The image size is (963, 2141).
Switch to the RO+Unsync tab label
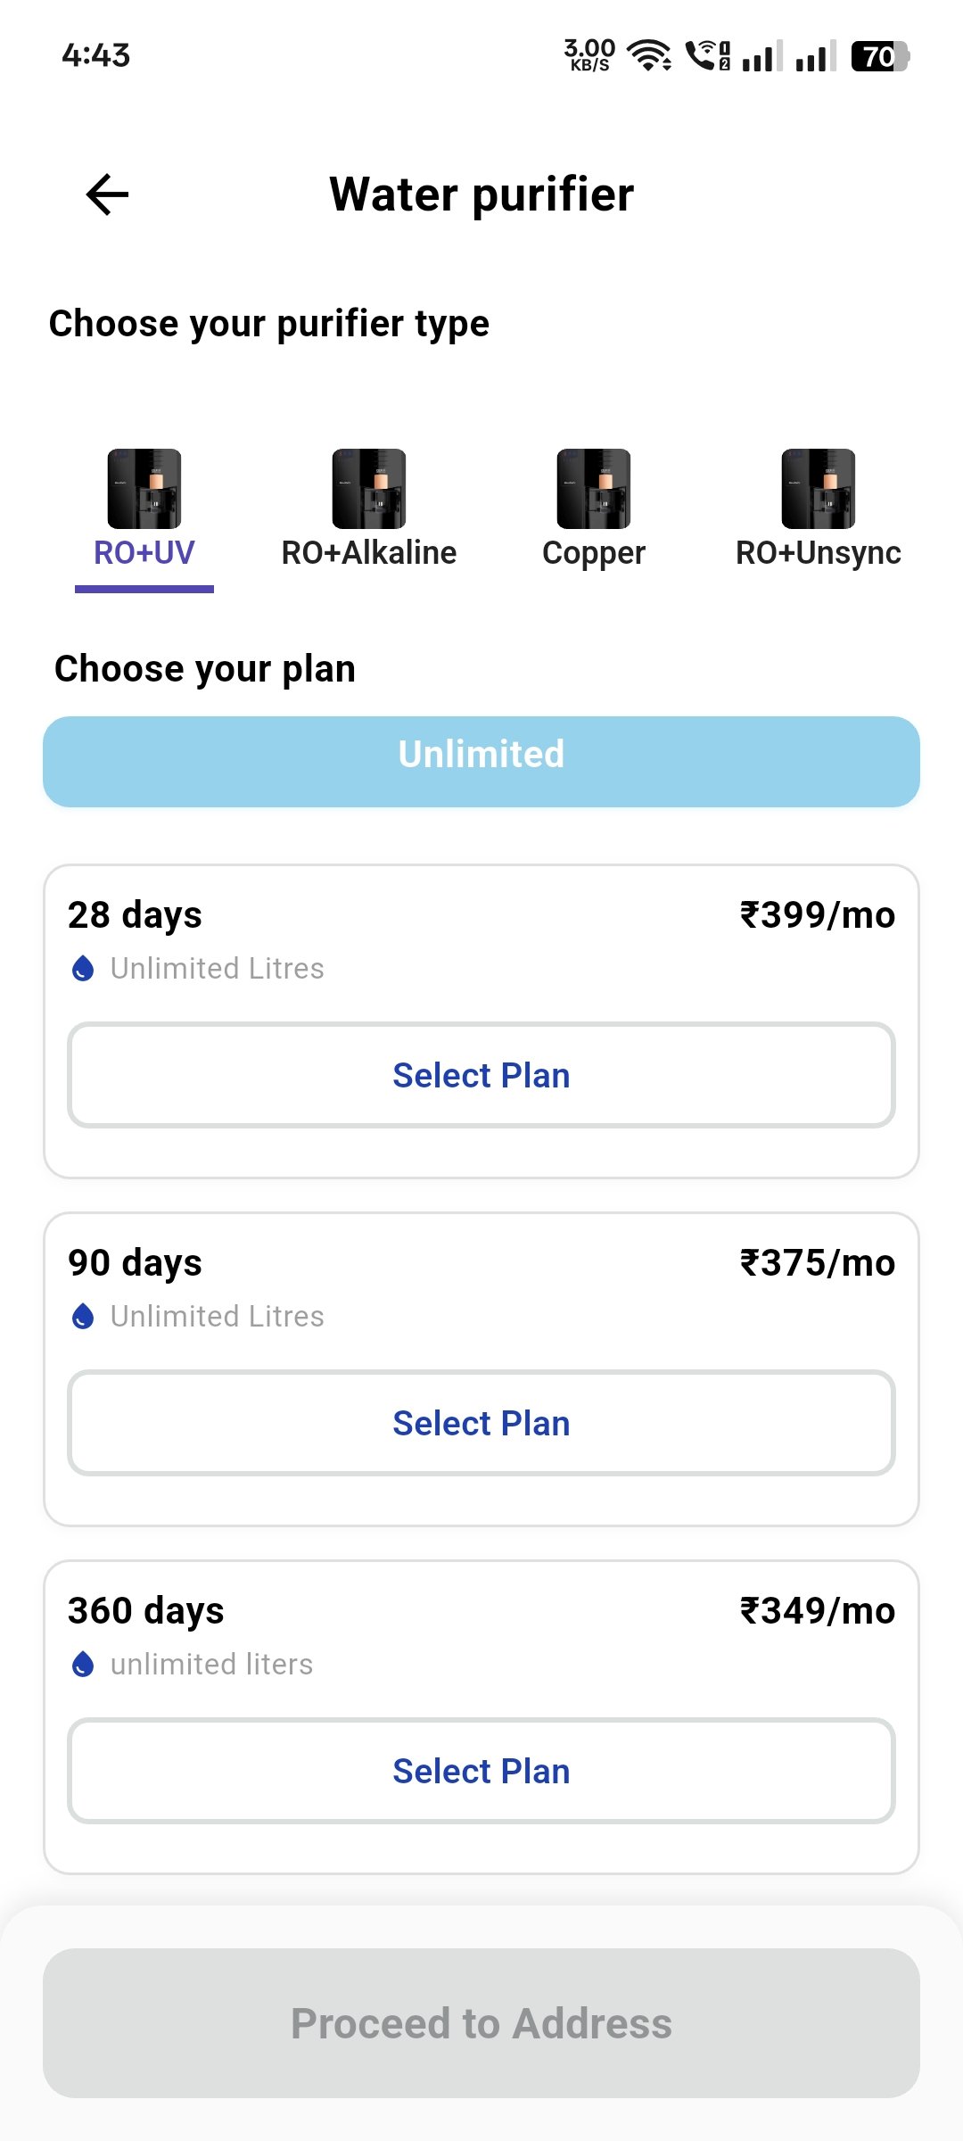pos(819,553)
